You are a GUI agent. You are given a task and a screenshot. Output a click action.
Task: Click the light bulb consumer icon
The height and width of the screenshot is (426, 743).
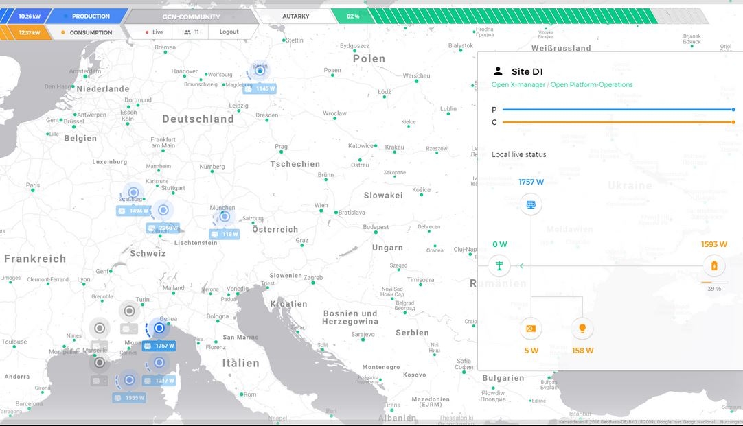coord(582,329)
